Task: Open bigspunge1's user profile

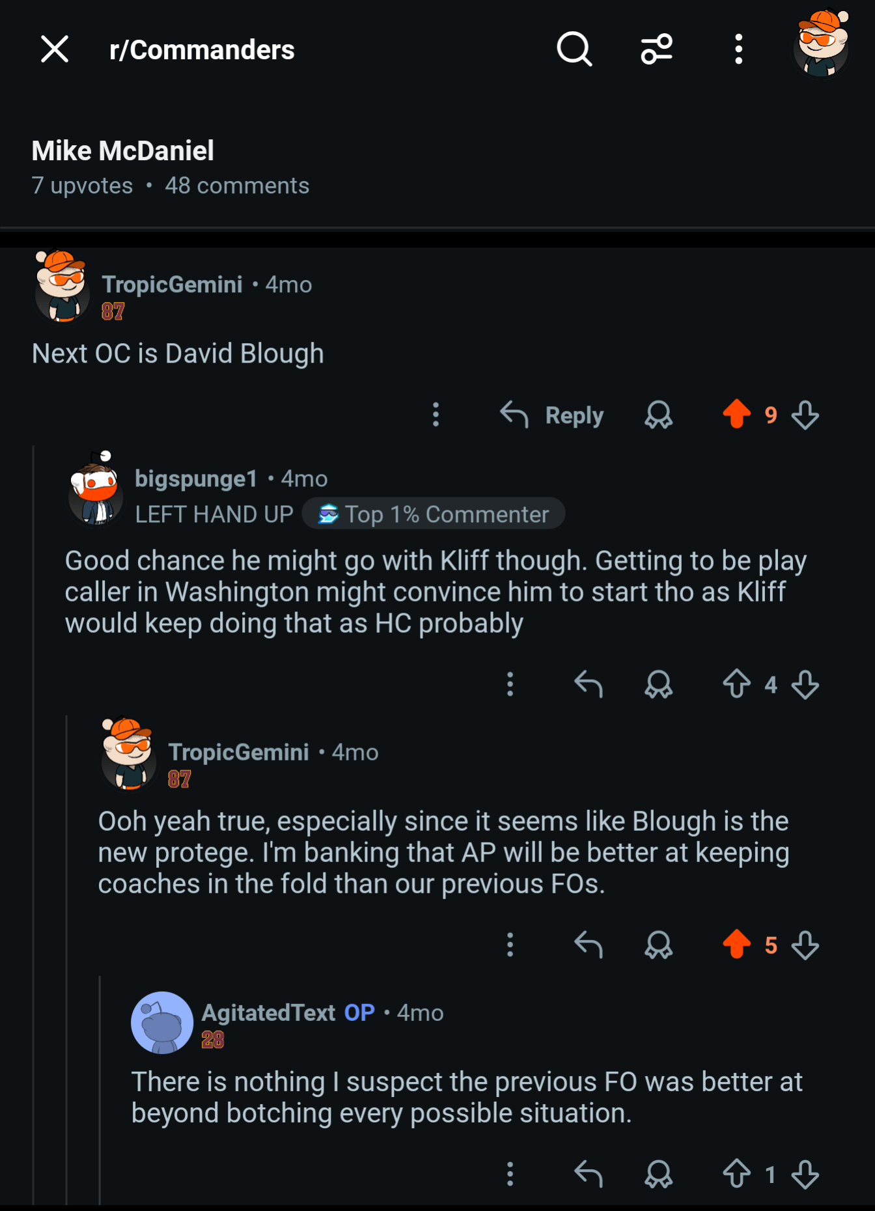Action: pyautogui.click(x=196, y=479)
